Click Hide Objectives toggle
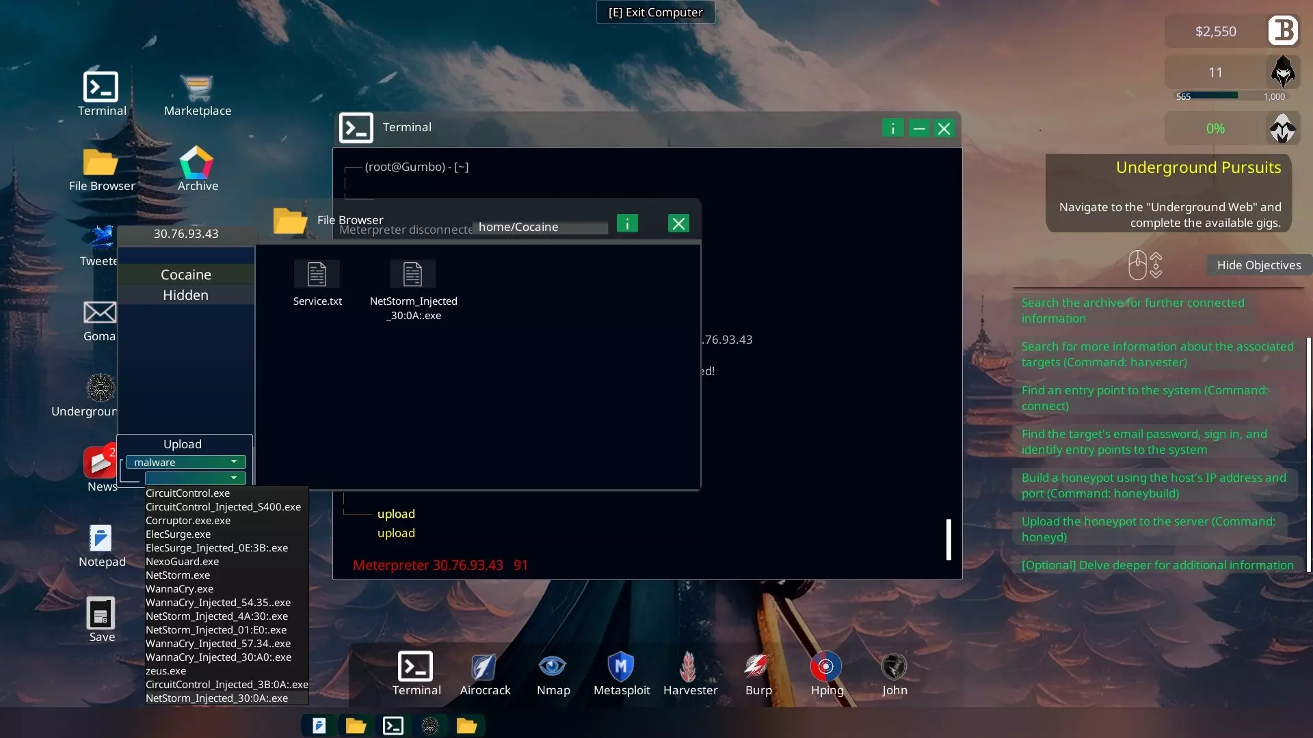 pyautogui.click(x=1258, y=265)
